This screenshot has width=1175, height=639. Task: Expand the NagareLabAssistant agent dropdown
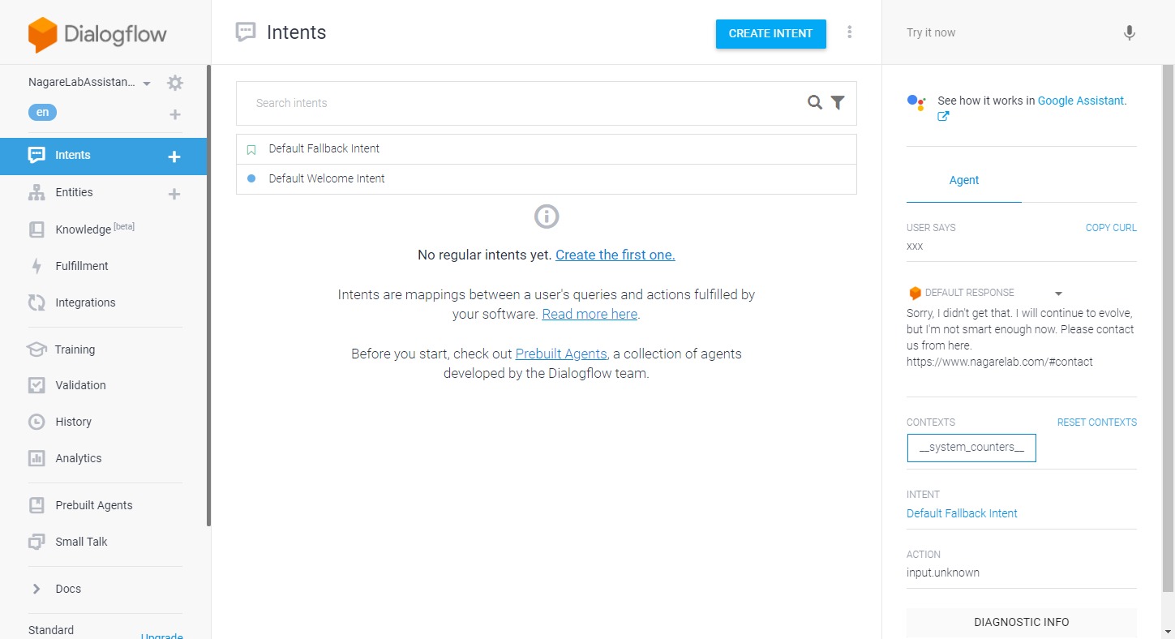(x=147, y=84)
